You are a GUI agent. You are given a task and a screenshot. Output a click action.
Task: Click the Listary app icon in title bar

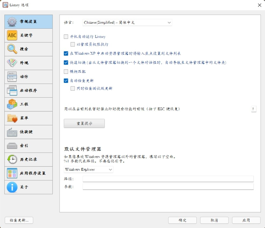click(5, 5)
